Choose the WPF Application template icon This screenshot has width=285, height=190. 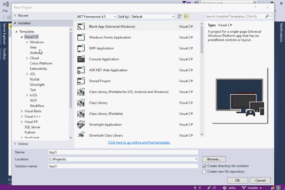[81, 48]
